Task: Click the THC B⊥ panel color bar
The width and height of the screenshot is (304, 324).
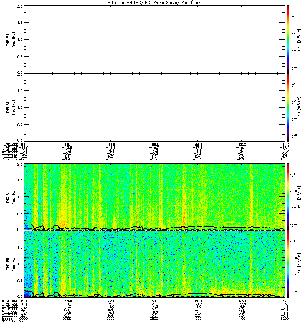Action: click(x=288, y=197)
